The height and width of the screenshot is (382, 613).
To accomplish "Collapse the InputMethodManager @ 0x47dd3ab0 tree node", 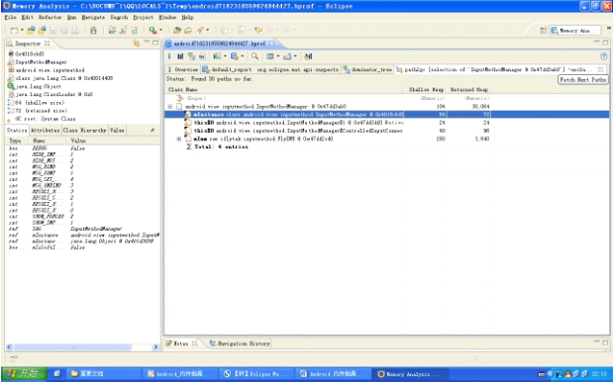I will coord(170,106).
